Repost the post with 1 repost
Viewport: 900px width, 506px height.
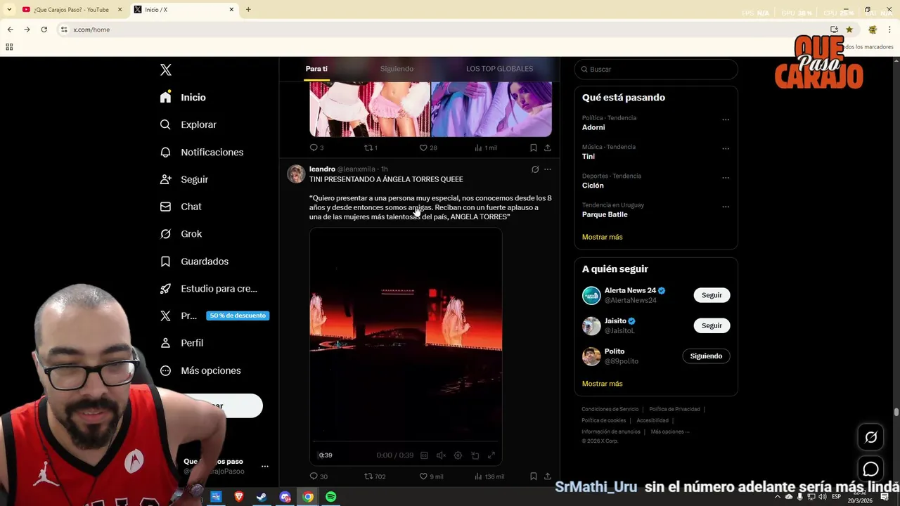point(371,148)
